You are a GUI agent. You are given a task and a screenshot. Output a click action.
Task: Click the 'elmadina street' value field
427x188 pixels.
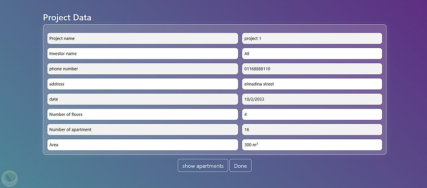point(312,84)
